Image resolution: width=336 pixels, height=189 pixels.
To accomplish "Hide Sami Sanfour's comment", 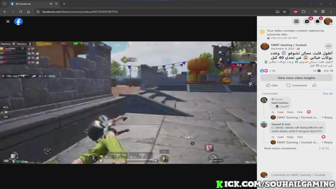I will pyautogui.click(x=300, y=112).
